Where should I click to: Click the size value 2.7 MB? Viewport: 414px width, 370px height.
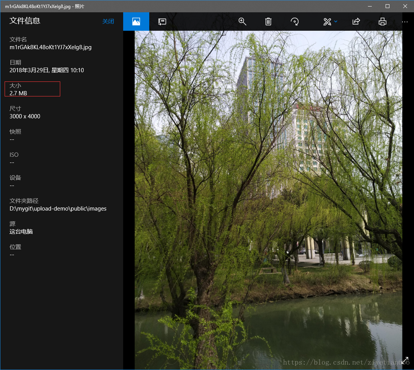pos(18,93)
